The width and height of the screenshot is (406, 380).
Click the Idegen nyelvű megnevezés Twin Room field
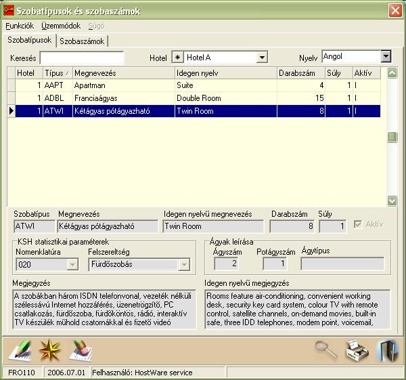pos(213,226)
